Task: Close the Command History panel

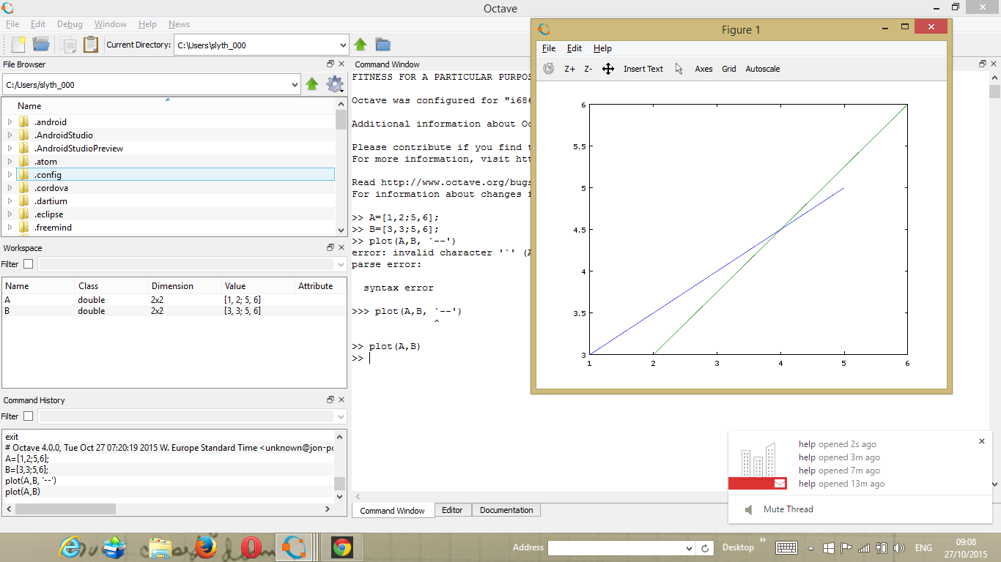Action: pos(341,400)
